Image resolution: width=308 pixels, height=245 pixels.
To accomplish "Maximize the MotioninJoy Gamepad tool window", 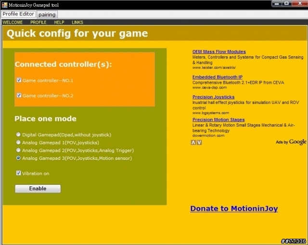I will (x=287, y=3).
